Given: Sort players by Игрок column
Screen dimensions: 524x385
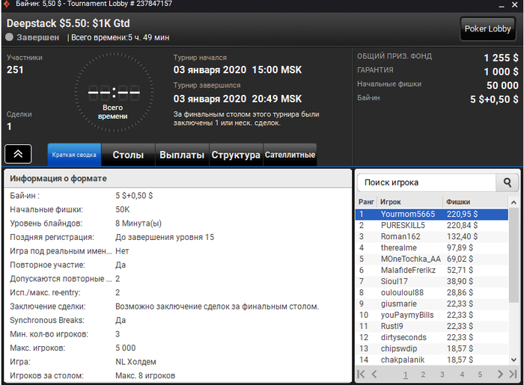Looking at the screenshot, I should (x=410, y=202).
